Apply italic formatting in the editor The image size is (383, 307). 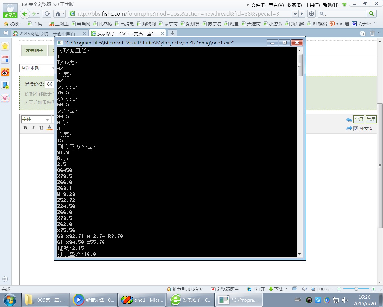click(33, 128)
